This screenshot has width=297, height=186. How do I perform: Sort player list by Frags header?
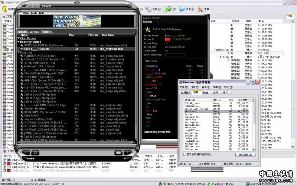tap(200, 66)
